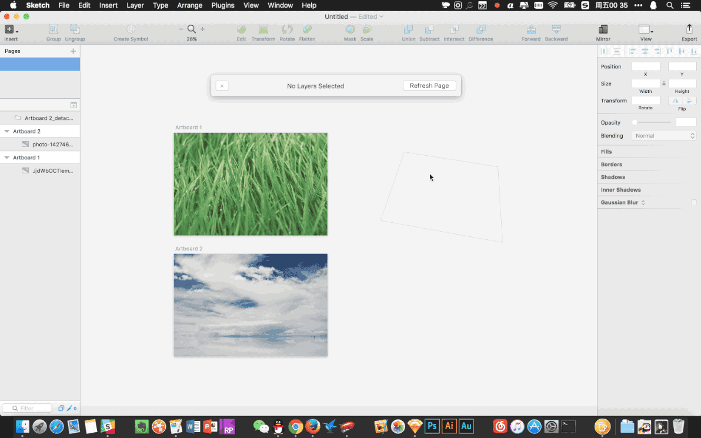This screenshot has width=701, height=438.
Task: Align layers left icon in inspector
Action: (633, 51)
